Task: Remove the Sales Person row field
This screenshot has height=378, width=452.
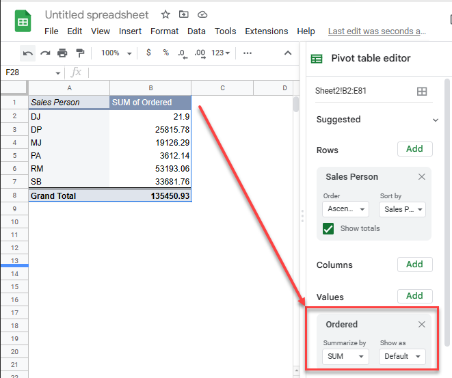Action: pos(422,177)
